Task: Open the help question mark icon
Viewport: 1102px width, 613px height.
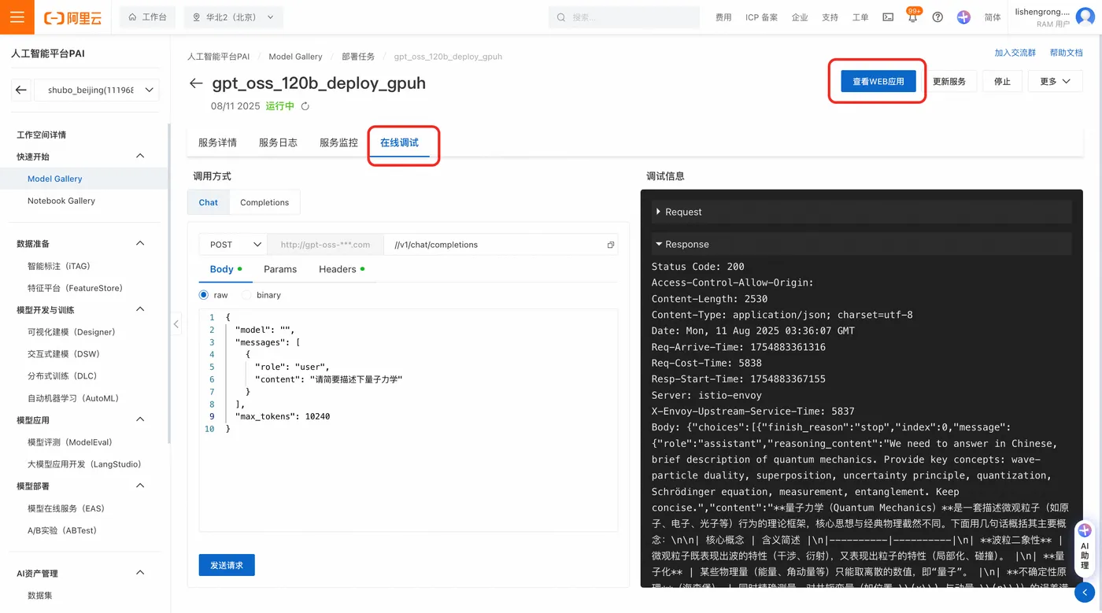Action: point(937,17)
